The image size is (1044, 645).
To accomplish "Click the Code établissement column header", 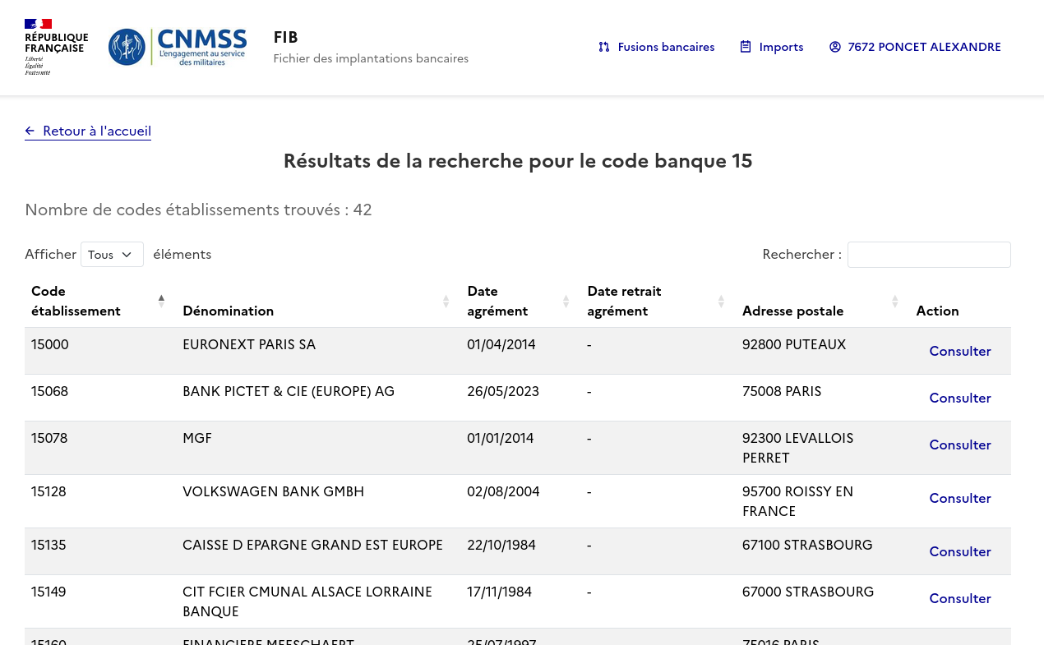I will click(x=99, y=301).
